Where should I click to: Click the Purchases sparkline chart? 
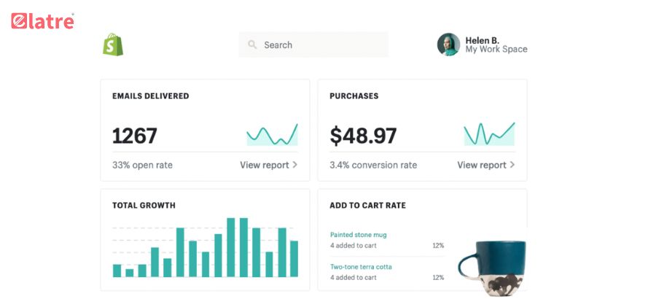(x=490, y=134)
